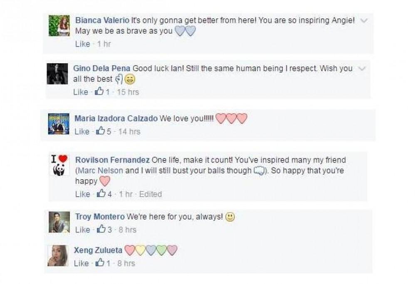Click the 15 hrs timestamp
The image size is (416, 284).
point(128,92)
